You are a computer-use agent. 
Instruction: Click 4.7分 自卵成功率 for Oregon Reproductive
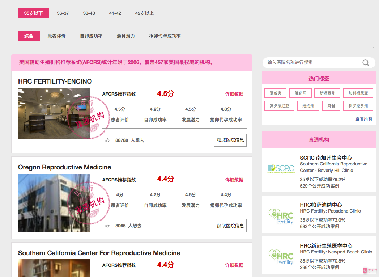click(155, 195)
